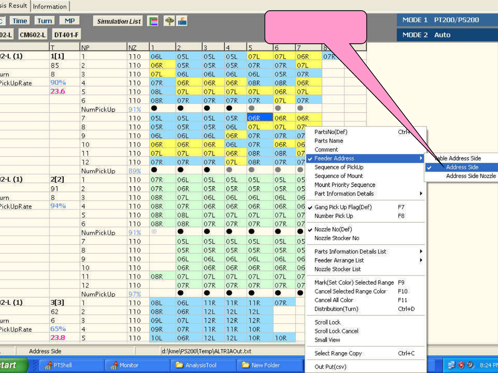Select the checked Address Side option
498x373 pixels.
(462, 167)
